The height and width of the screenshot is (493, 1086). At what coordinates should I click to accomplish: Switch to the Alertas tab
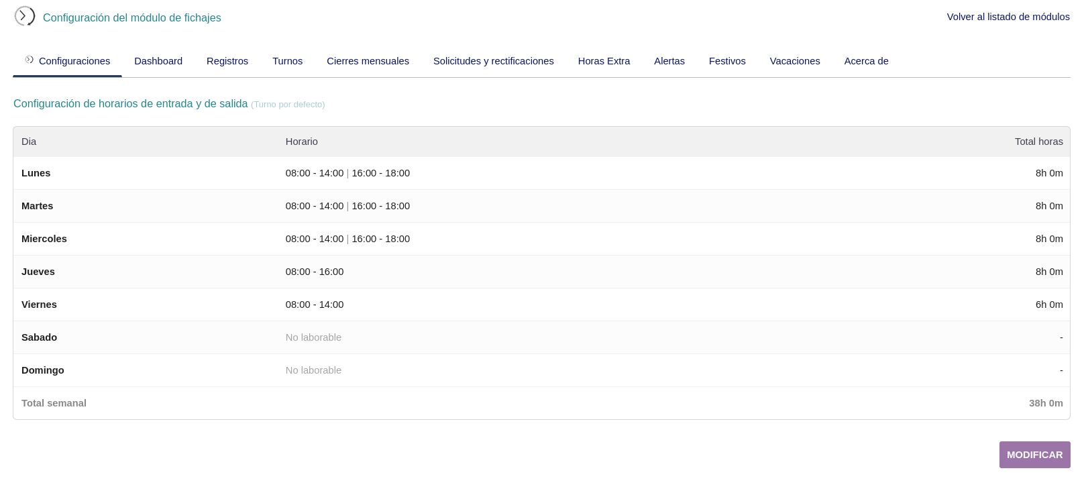669,61
